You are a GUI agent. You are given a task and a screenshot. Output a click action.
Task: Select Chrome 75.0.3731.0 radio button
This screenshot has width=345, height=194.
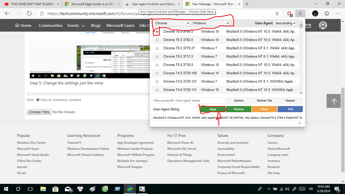tap(157, 57)
